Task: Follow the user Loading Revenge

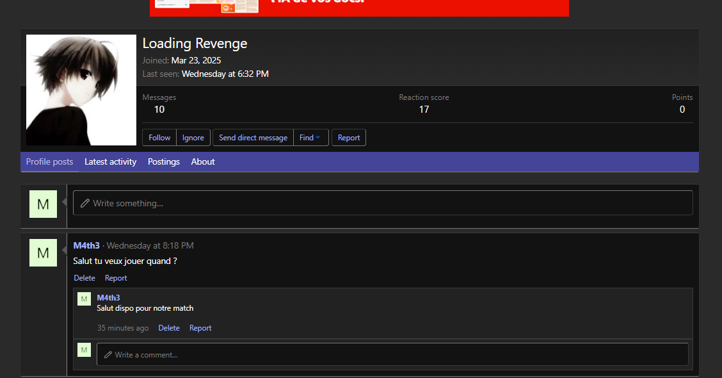Action: click(x=159, y=138)
